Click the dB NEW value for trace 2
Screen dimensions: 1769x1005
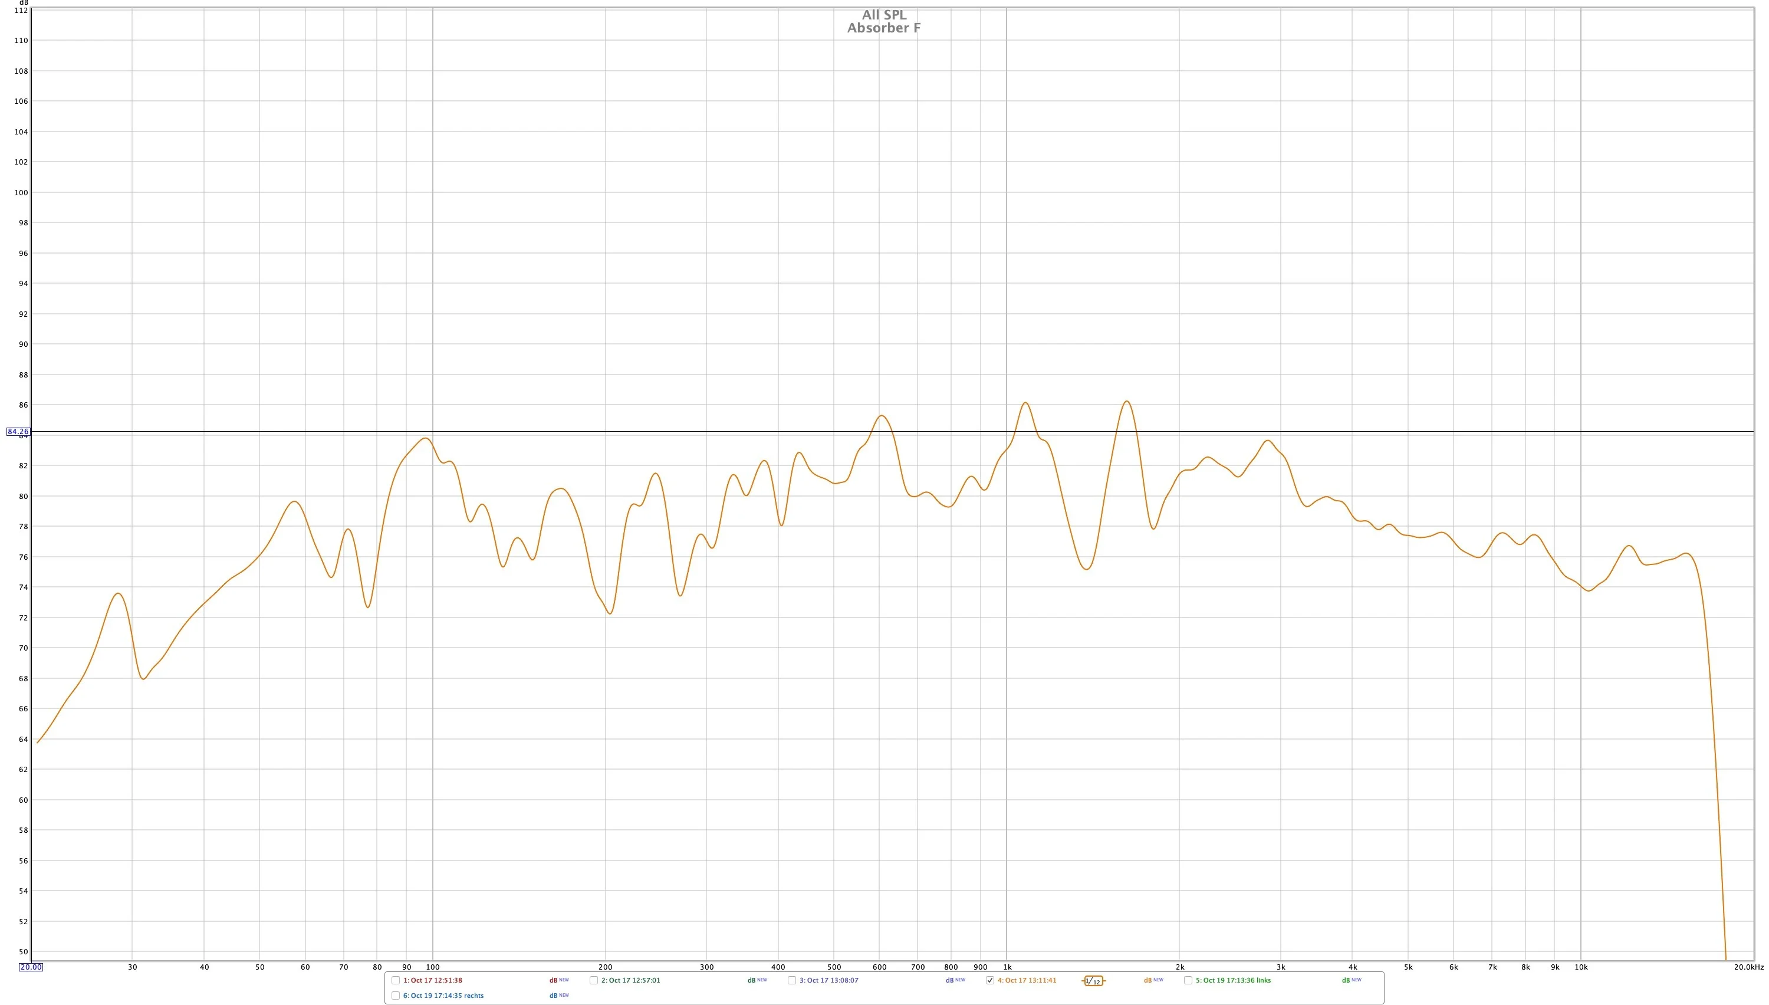pos(757,980)
